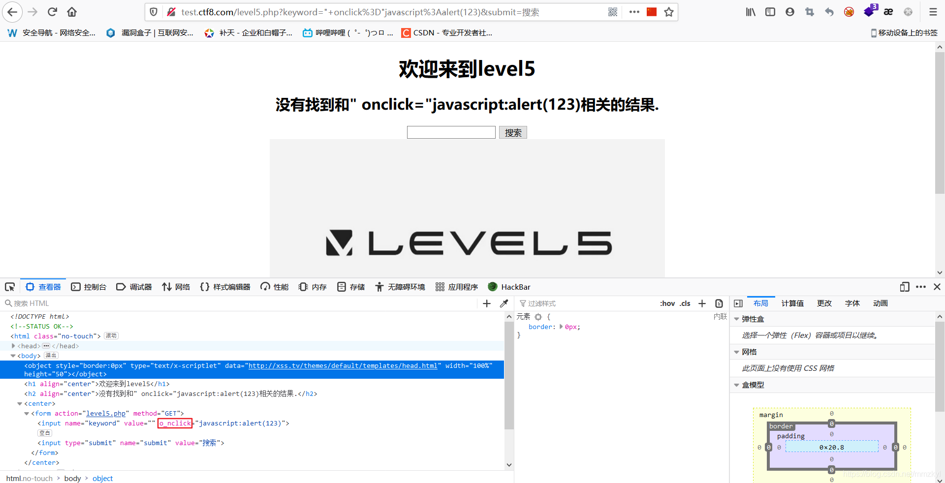Add a new node in markup view
Image resolution: width=945 pixels, height=483 pixels.
pos(487,303)
